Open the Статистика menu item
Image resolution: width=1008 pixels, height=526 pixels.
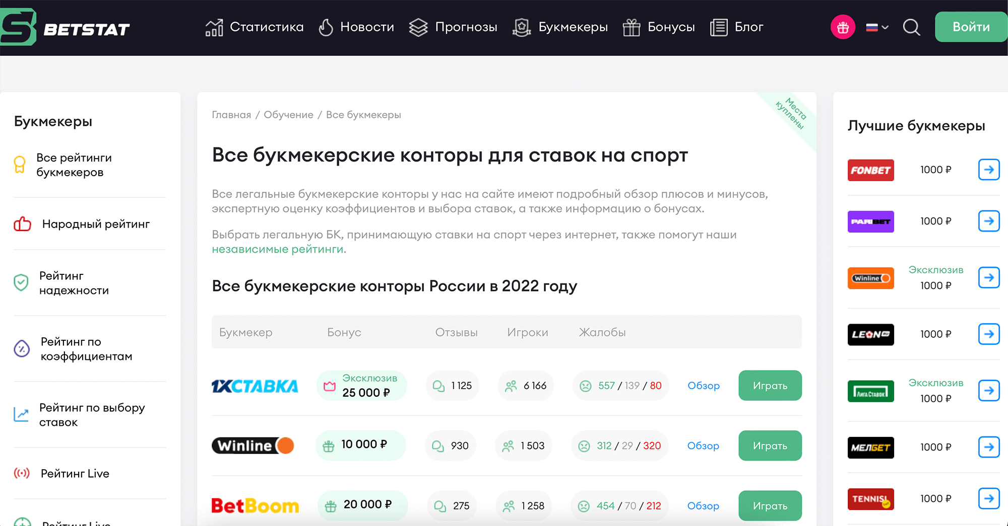[255, 27]
